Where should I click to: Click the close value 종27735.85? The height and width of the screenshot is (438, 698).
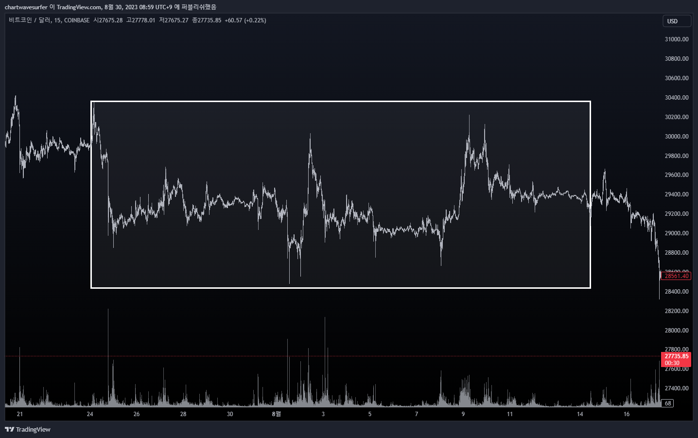[207, 20]
